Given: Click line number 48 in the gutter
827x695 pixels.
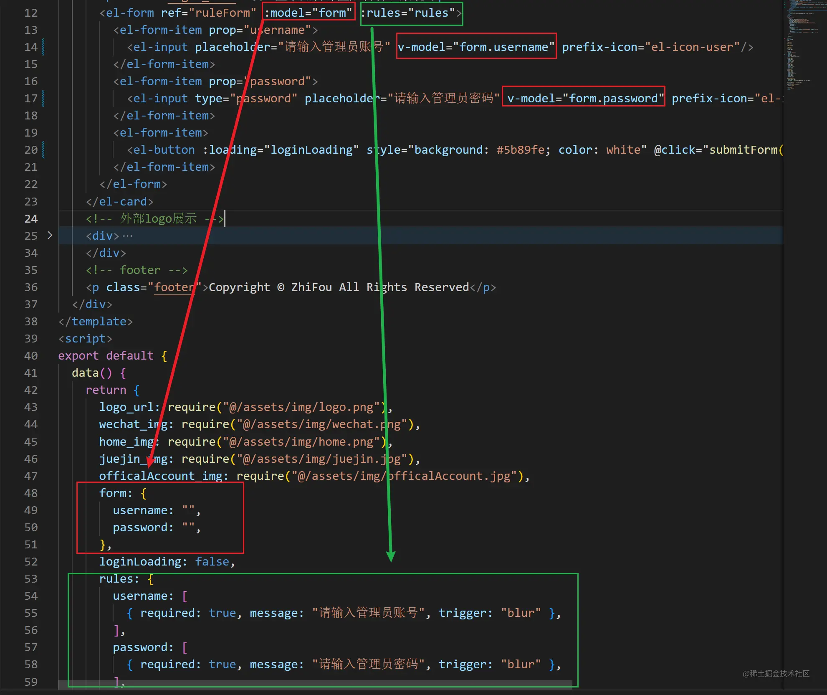Looking at the screenshot, I should (31, 493).
